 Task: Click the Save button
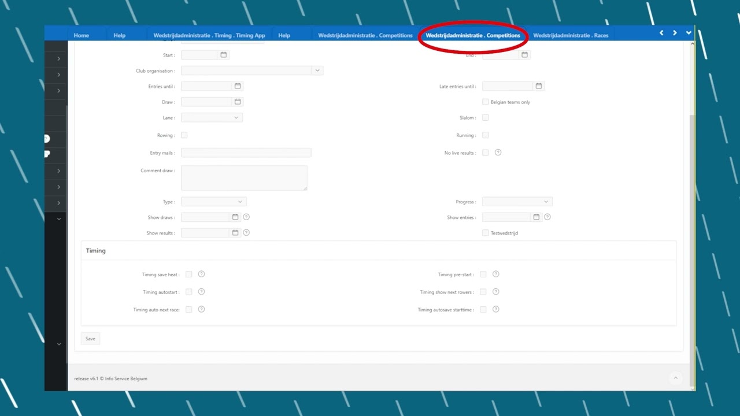point(90,339)
